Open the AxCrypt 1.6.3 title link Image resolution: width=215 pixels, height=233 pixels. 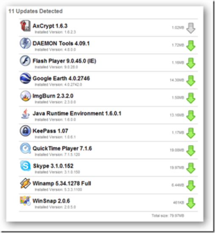click(50, 26)
